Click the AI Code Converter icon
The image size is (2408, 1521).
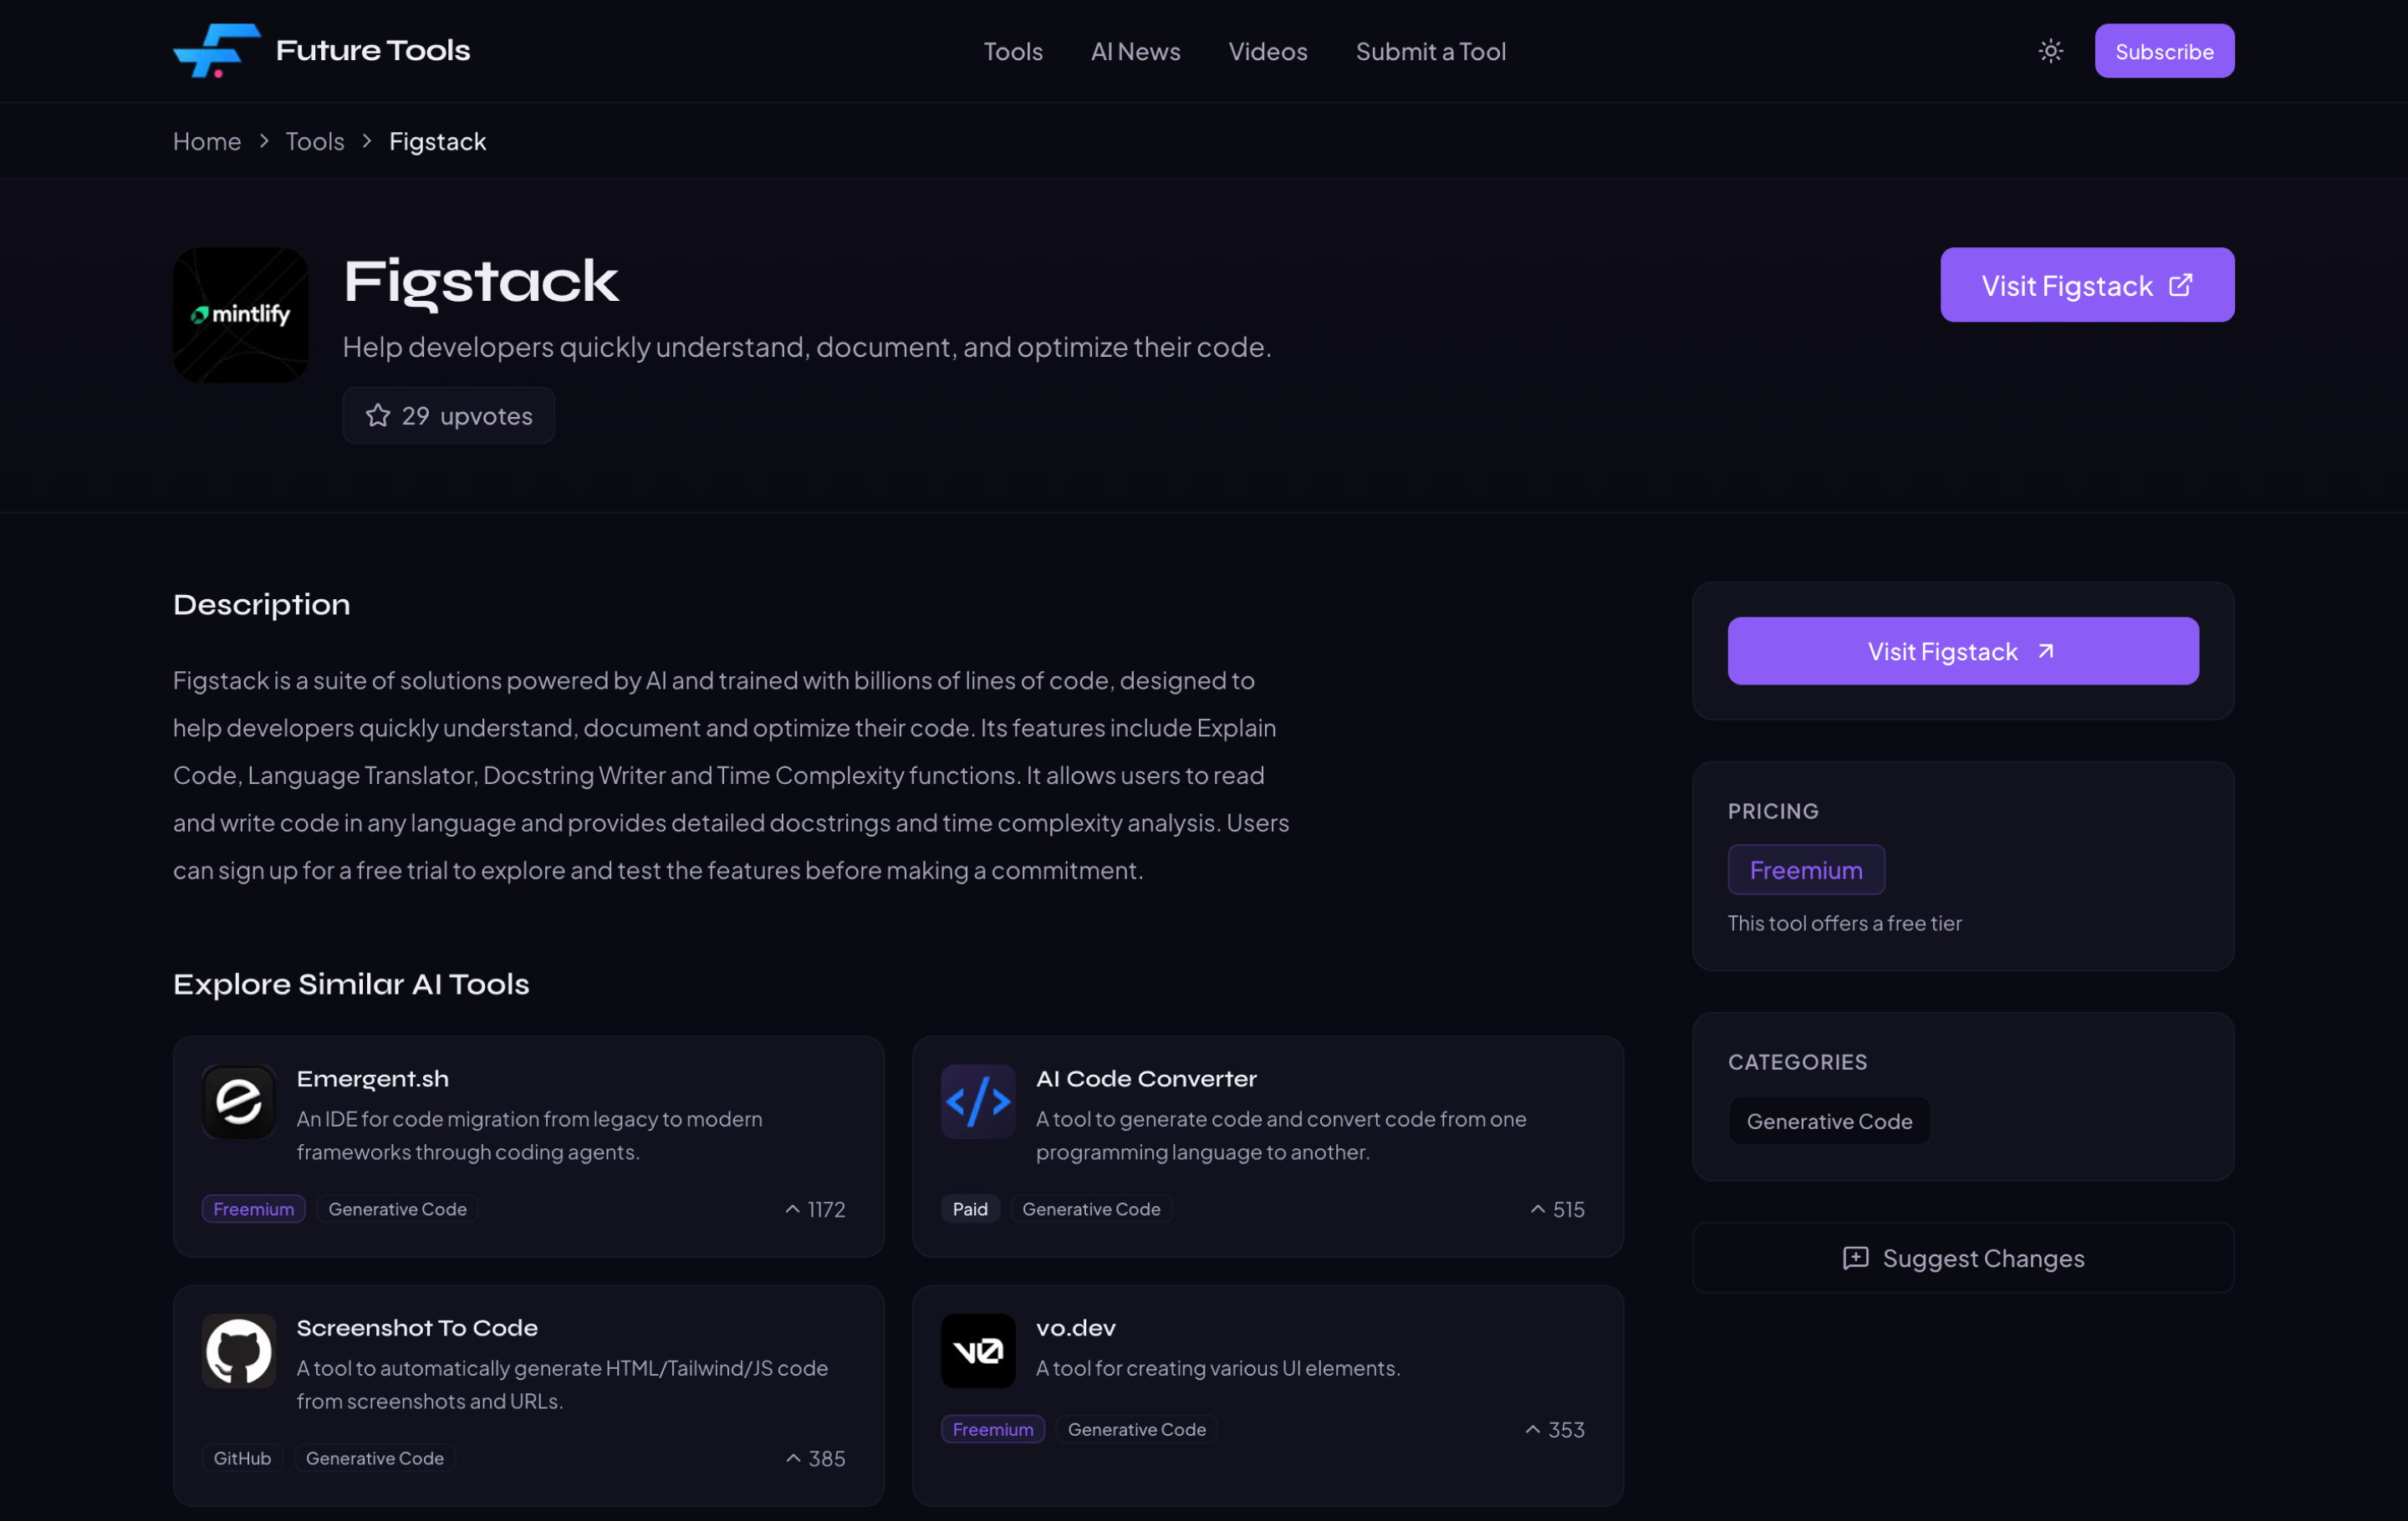point(977,1101)
